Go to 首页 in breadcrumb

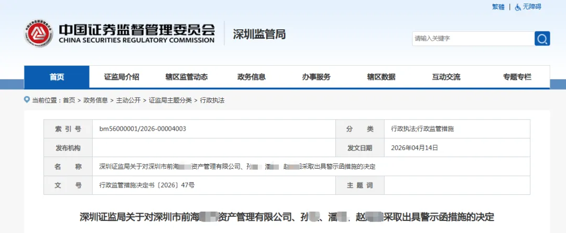[x=69, y=100]
